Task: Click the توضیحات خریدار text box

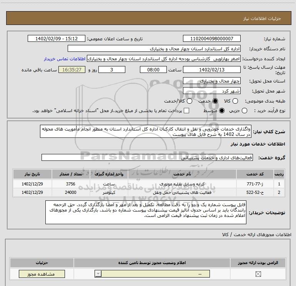Action: coord(146,212)
